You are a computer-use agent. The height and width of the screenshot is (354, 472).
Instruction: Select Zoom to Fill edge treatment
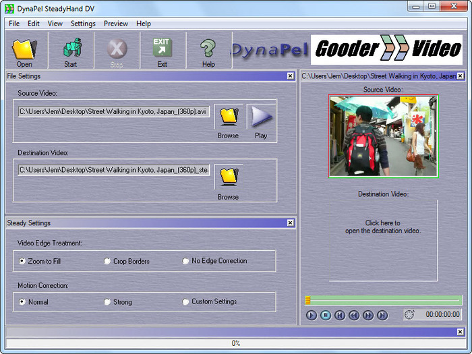(x=22, y=261)
